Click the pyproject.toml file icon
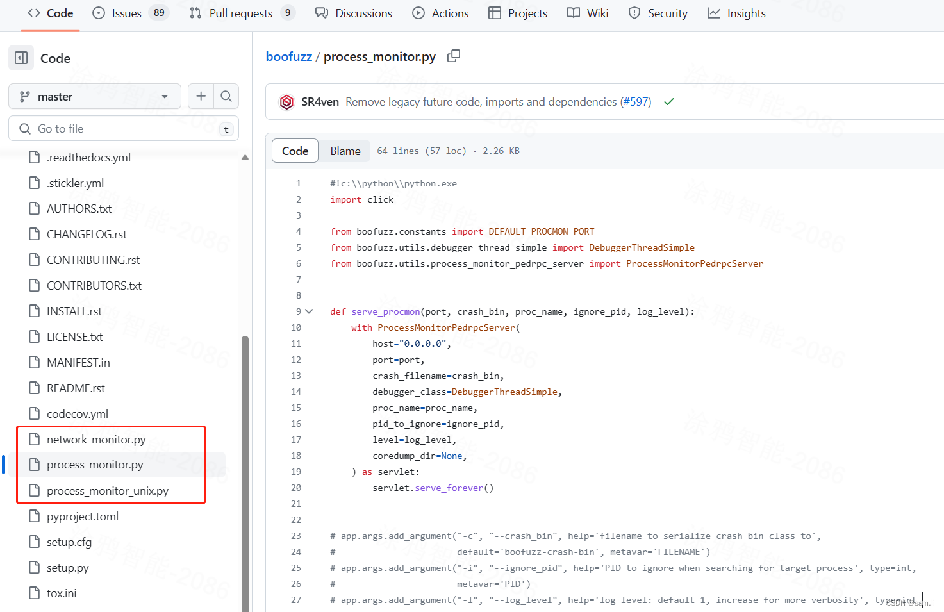The height and width of the screenshot is (612, 944). click(35, 516)
